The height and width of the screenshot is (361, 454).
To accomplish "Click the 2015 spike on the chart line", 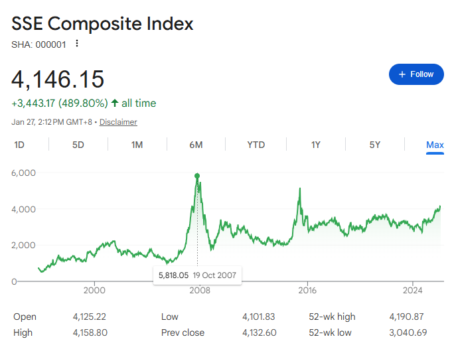I will (x=300, y=190).
